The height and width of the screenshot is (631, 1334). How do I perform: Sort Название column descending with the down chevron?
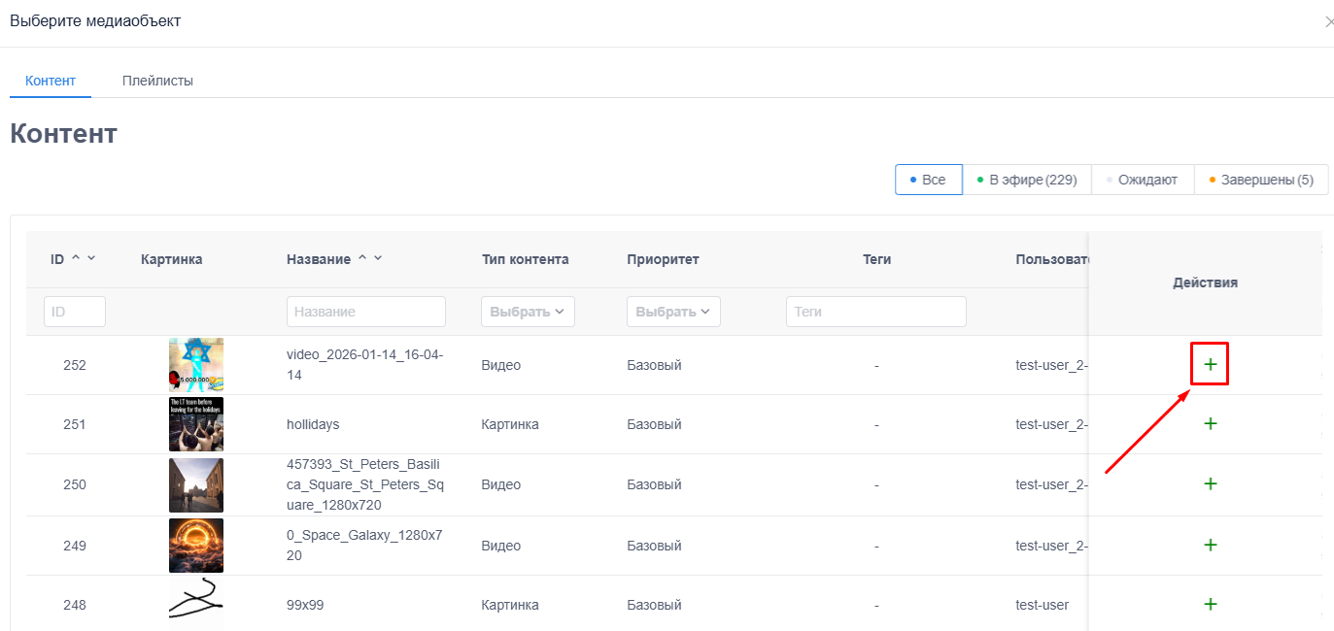378,258
